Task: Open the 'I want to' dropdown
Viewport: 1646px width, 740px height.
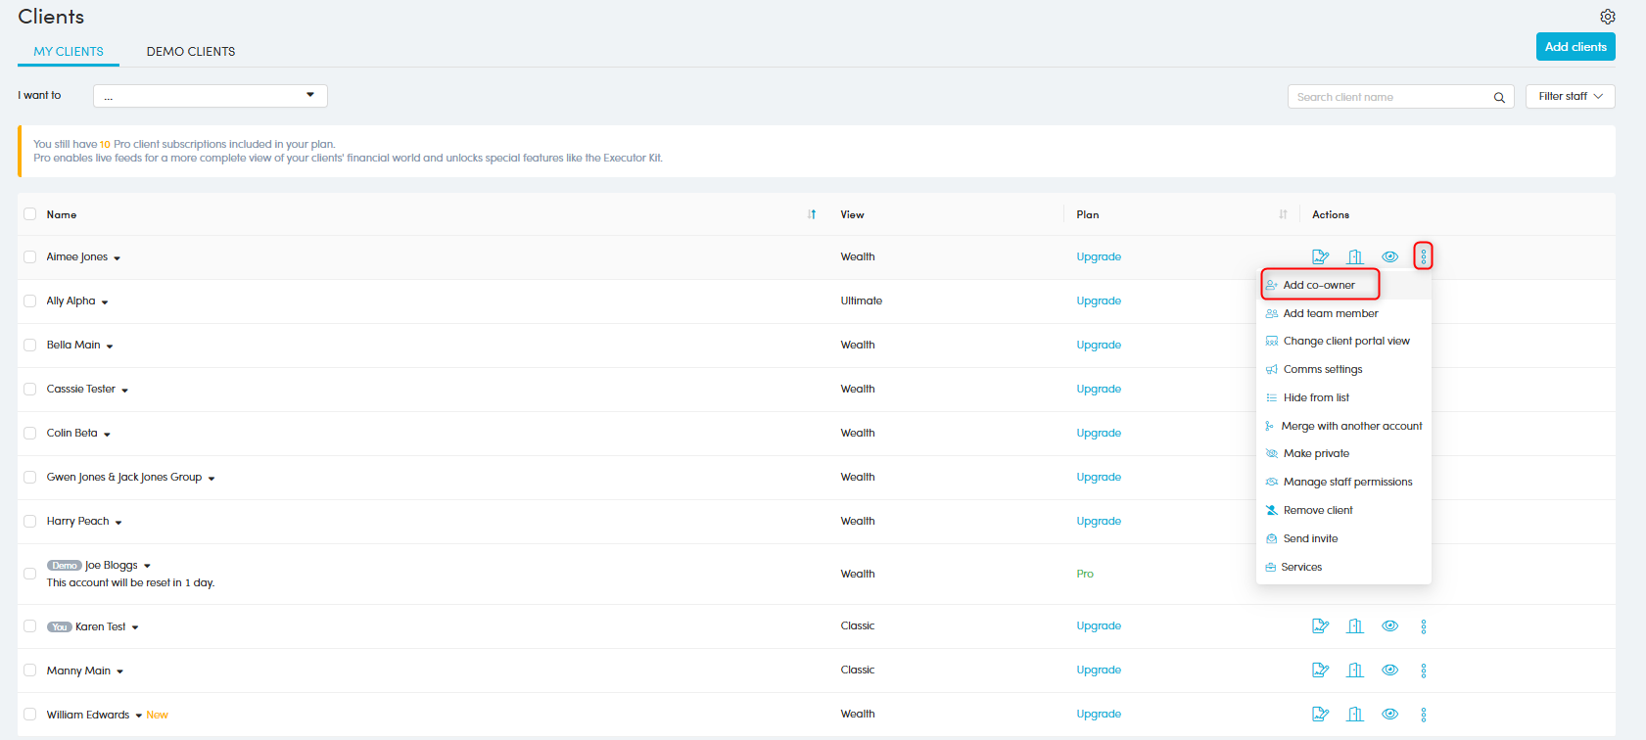Action: click(x=210, y=96)
